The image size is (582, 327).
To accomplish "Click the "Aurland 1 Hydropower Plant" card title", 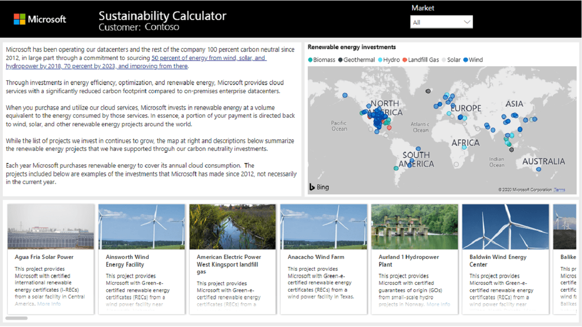I will click(409, 261).
